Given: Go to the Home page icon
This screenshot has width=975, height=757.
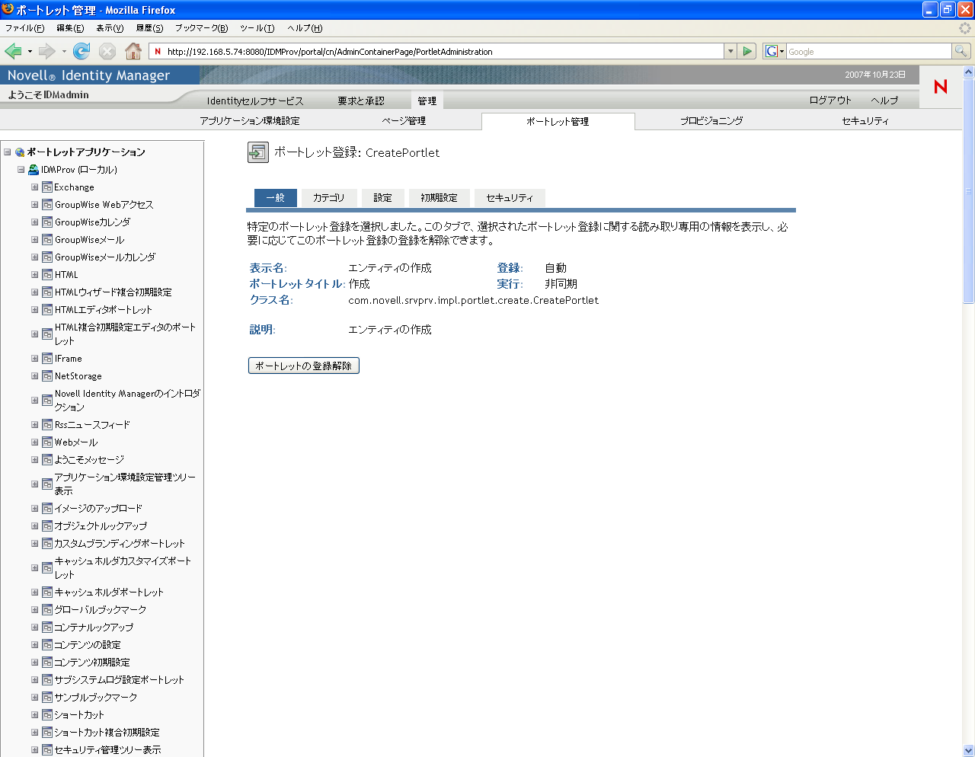Looking at the screenshot, I should tap(133, 51).
